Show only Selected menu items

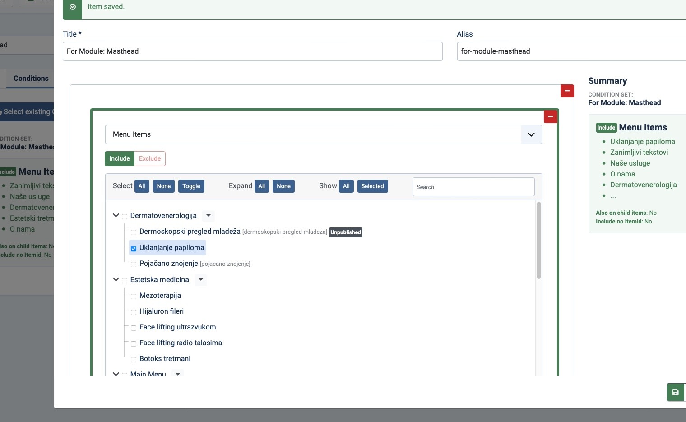point(372,186)
